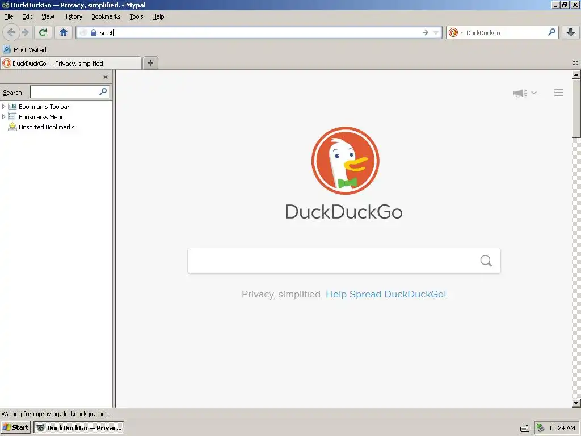Image resolution: width=581 pixels, height=436 pixels.
Task: Click the on-screen keyboard tray icon
Action: point(525,428)
